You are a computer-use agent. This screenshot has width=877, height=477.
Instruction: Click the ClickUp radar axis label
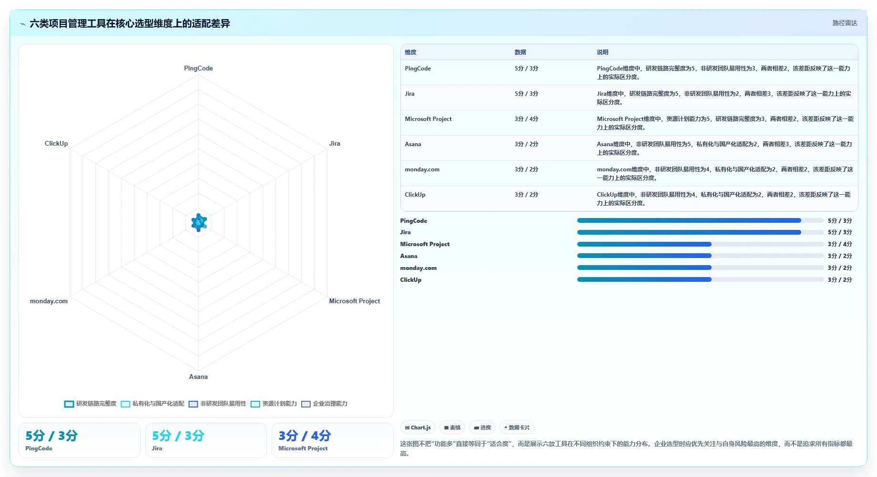(56, 143)
